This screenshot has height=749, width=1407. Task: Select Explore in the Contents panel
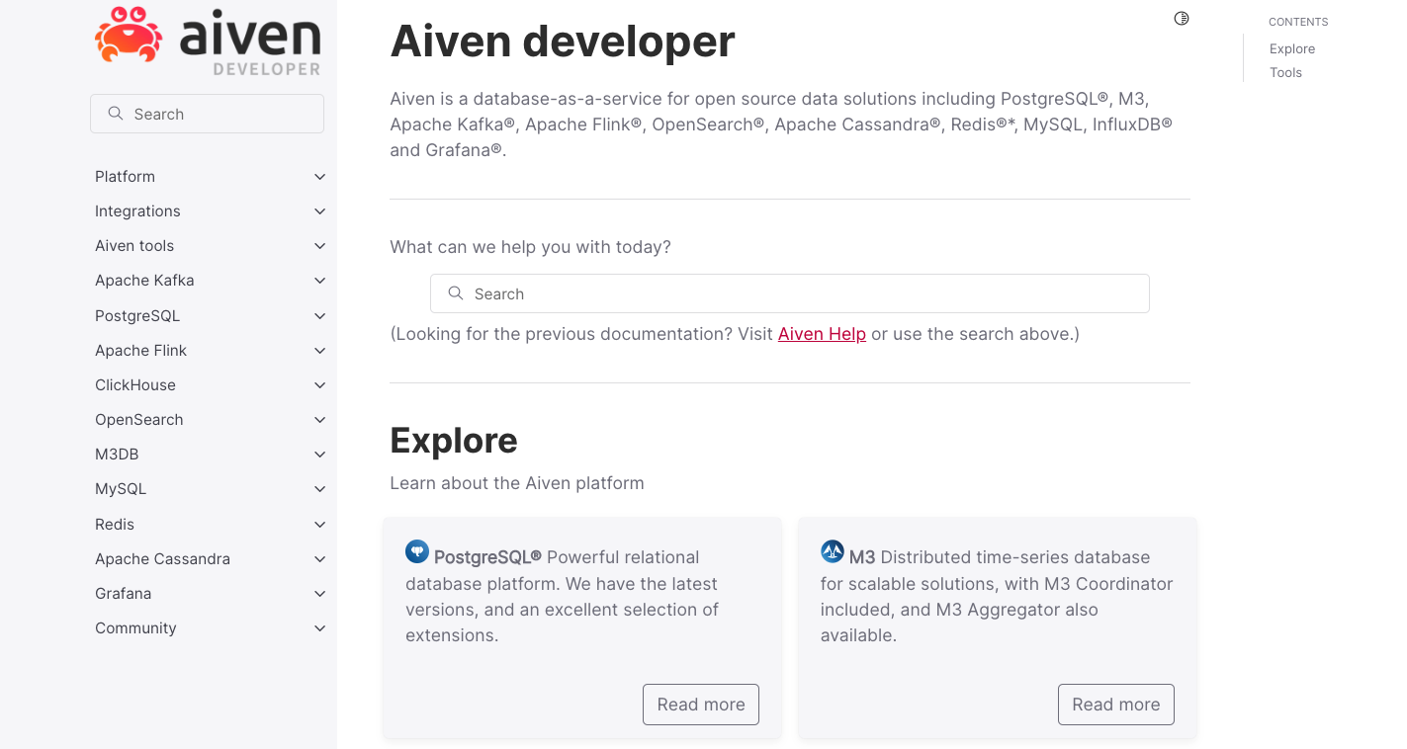1291,47
